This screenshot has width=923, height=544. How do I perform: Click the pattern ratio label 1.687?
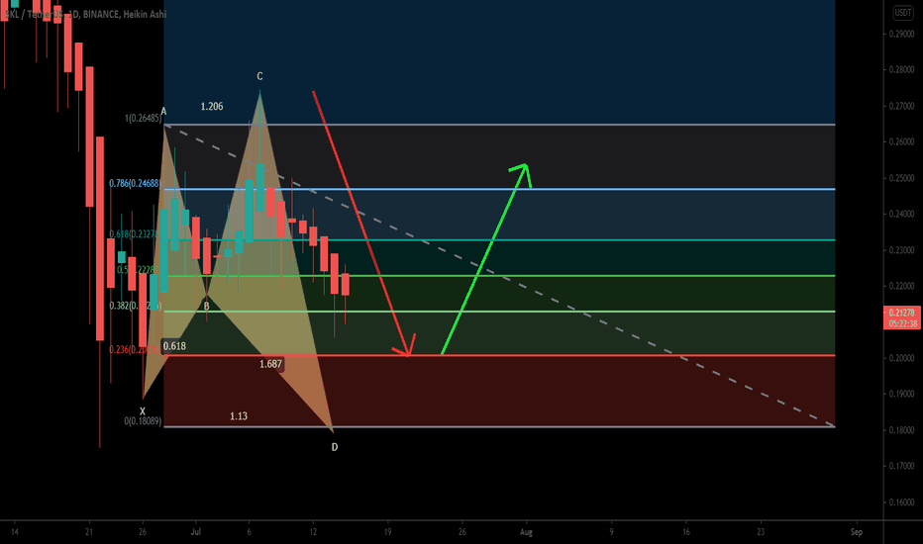(270, 364)
